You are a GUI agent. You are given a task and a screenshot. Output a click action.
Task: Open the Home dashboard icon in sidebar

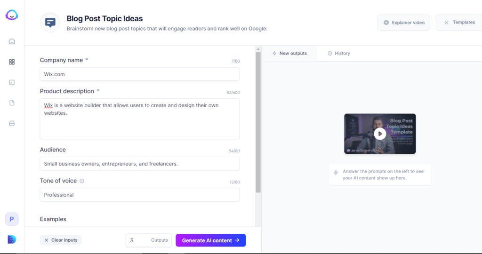[12, 41]
